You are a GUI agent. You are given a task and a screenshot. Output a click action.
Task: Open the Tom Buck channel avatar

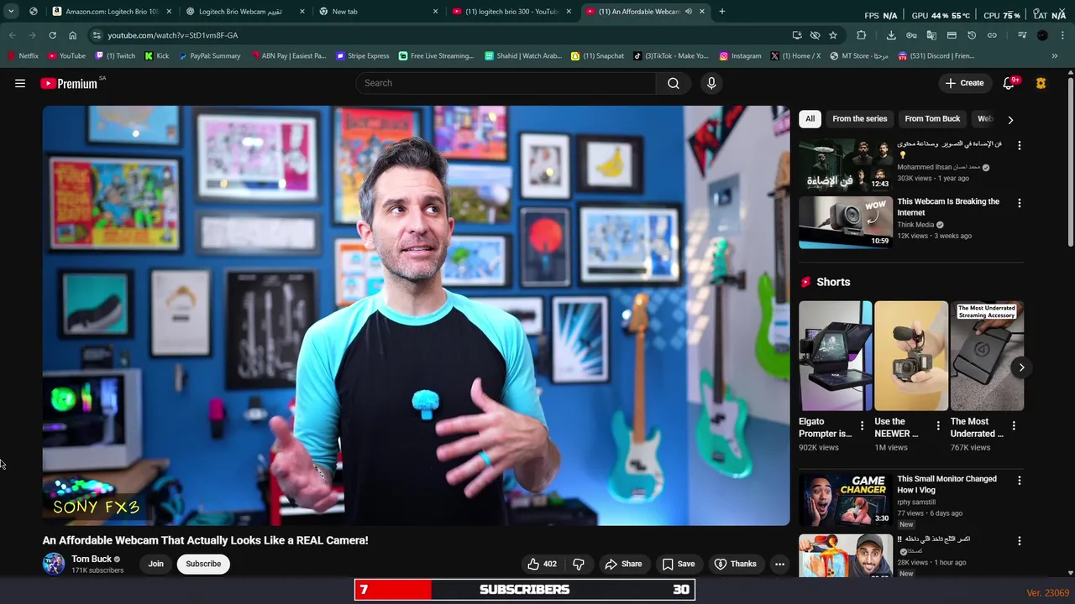[x=54, y=564]
